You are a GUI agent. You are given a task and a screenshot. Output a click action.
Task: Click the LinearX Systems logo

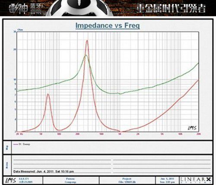tap(196, 180)
